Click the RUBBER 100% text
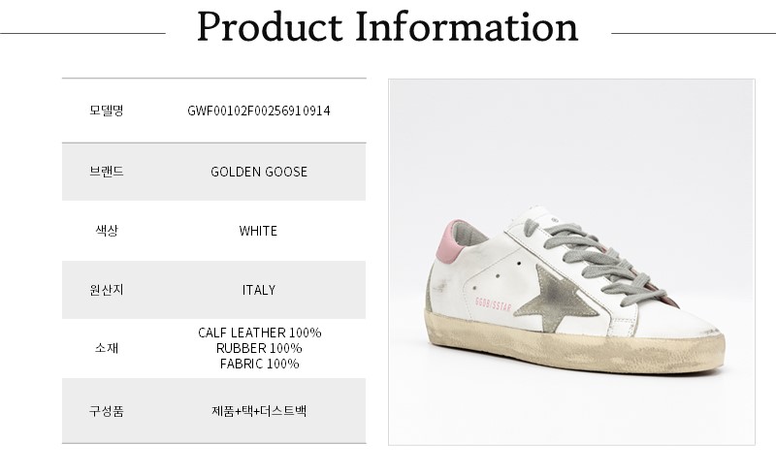This screenshot has width=776, height=476. click(259, 348)
